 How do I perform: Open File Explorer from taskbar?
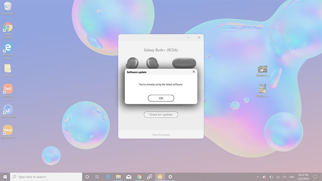(118, 177)
